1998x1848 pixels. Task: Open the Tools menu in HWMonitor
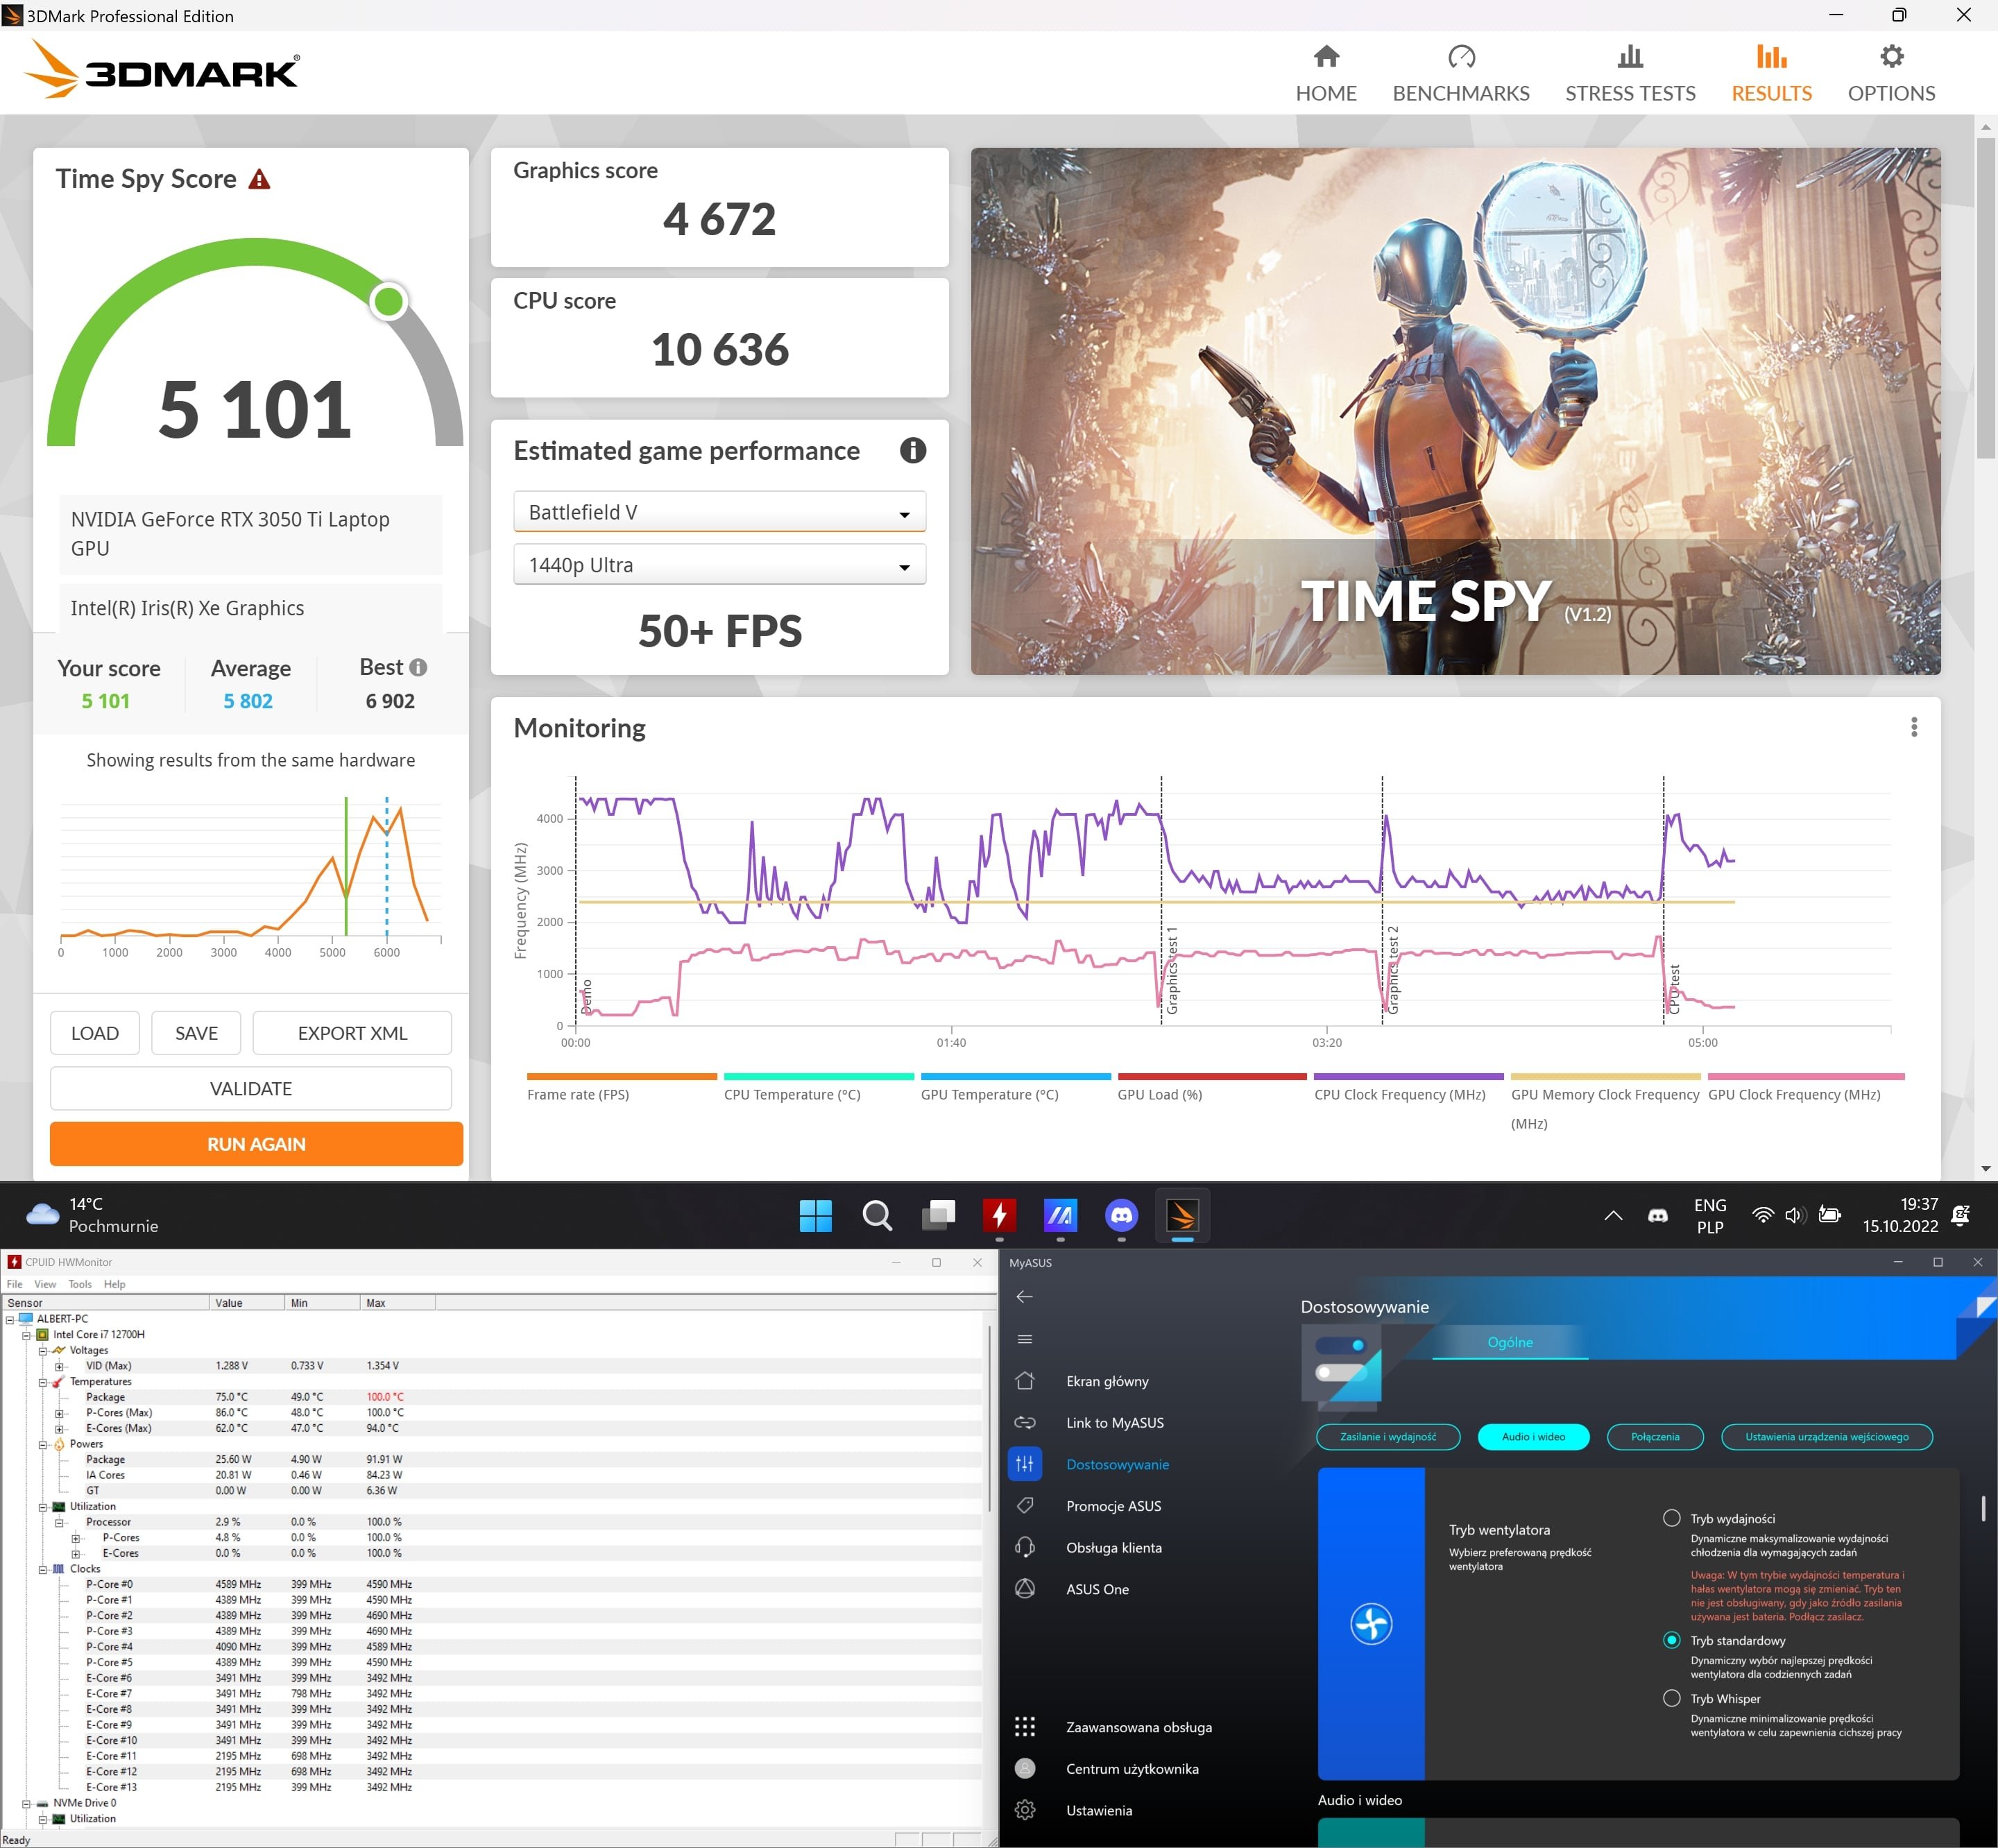tap(80, 1284)
